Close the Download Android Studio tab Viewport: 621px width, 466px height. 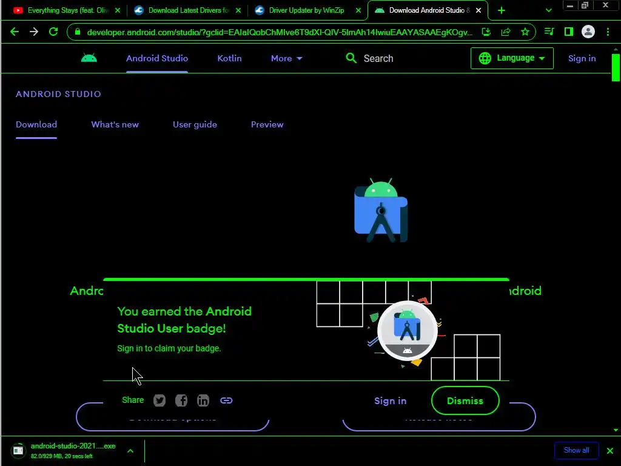[478, 11]
